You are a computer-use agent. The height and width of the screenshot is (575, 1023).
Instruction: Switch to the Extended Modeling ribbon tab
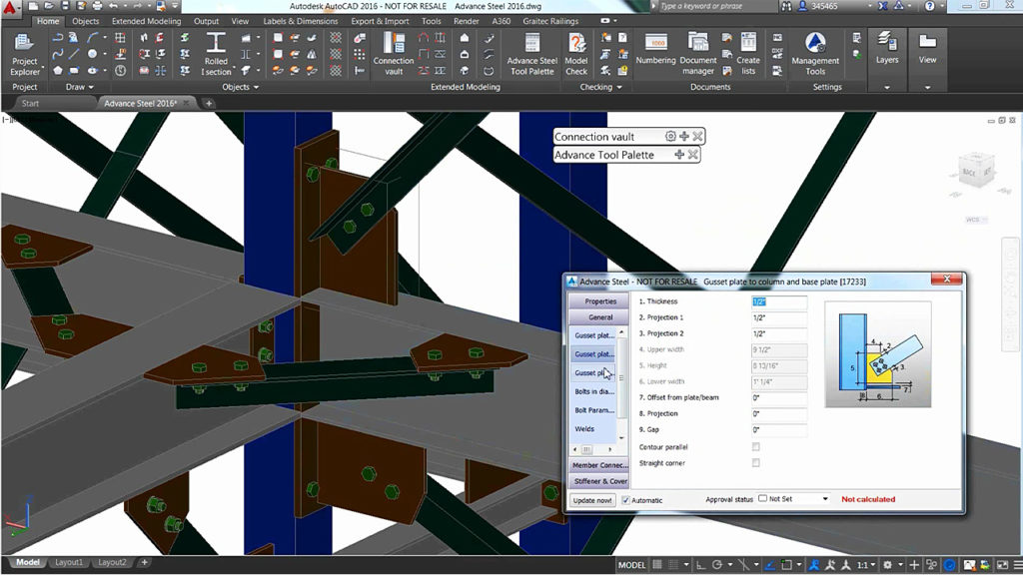(x=146, y=21)
